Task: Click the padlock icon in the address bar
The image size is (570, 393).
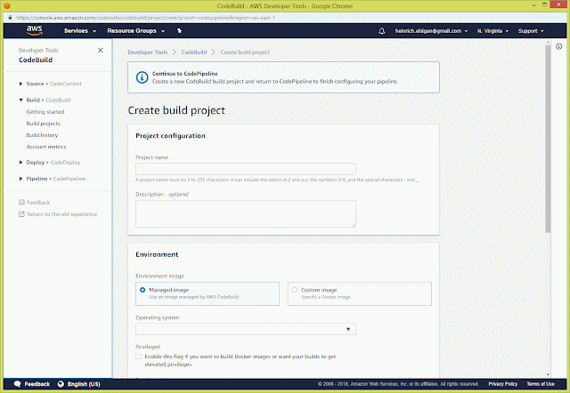Action: [10, 18]
